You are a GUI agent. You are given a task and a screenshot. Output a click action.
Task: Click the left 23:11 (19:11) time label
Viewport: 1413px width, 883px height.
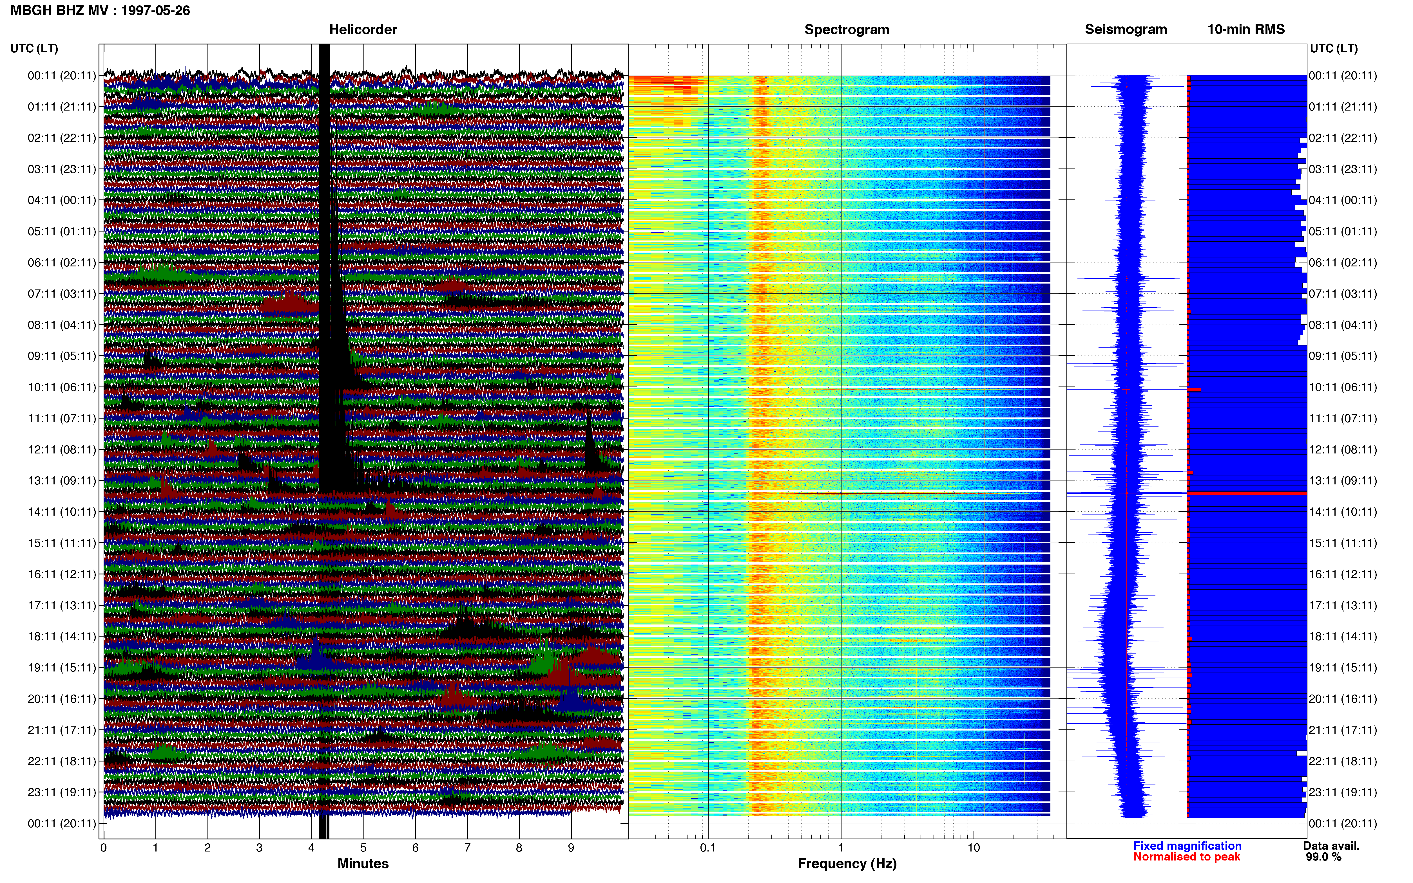(x=62, y=792)
